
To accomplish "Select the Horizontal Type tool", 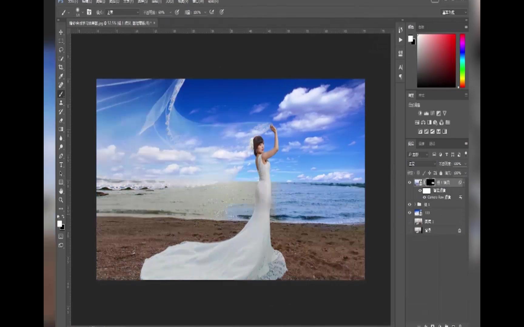I will coord(61,165).
